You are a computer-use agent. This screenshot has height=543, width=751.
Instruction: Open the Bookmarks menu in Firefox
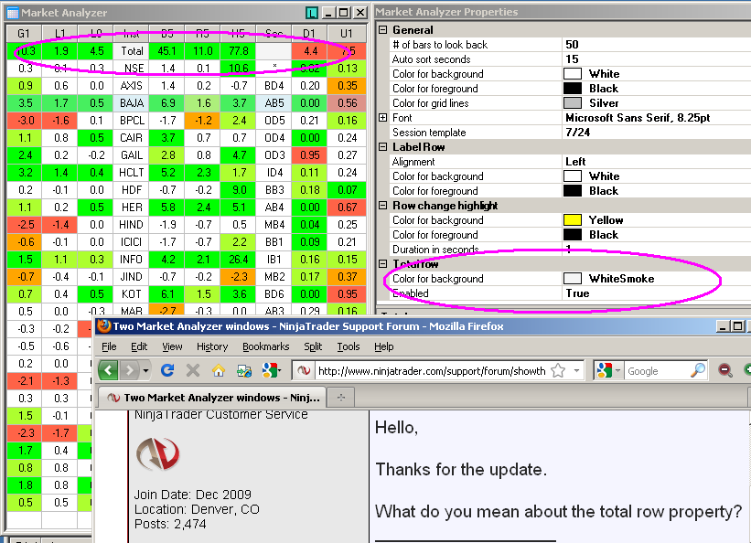coord(266,346)
